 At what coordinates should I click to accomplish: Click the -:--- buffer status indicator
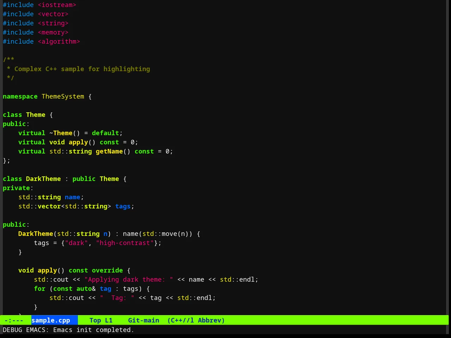(14, 320)
